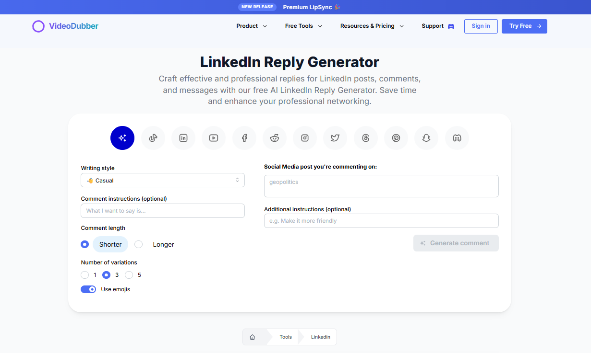
Task: Open the Writing style dropdown
Action: click(x=163, y=180)
